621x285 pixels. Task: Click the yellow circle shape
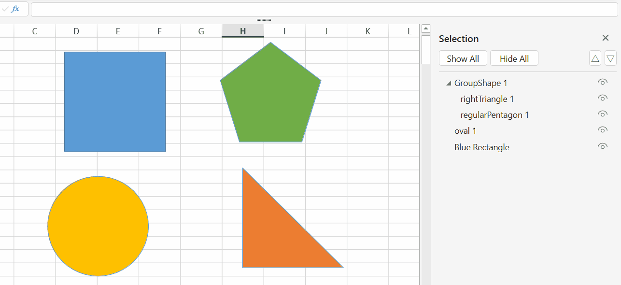pyautogui.click(x=98, y=226)
